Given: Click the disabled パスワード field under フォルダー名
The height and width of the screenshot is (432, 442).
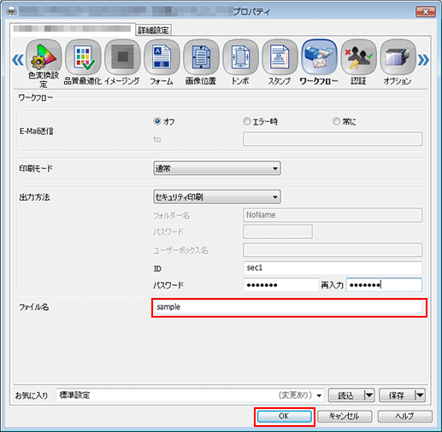Looking at the screenshot, I should 278,231.
